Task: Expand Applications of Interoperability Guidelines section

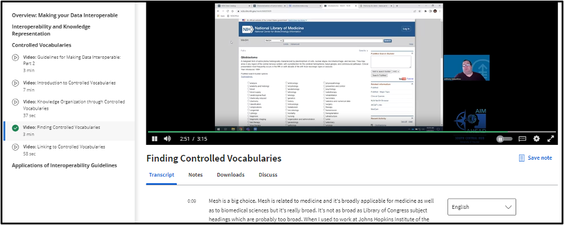Action: (x=65, y=165)
